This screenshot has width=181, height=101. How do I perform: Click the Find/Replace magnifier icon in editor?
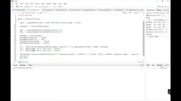tap(38, 13)
